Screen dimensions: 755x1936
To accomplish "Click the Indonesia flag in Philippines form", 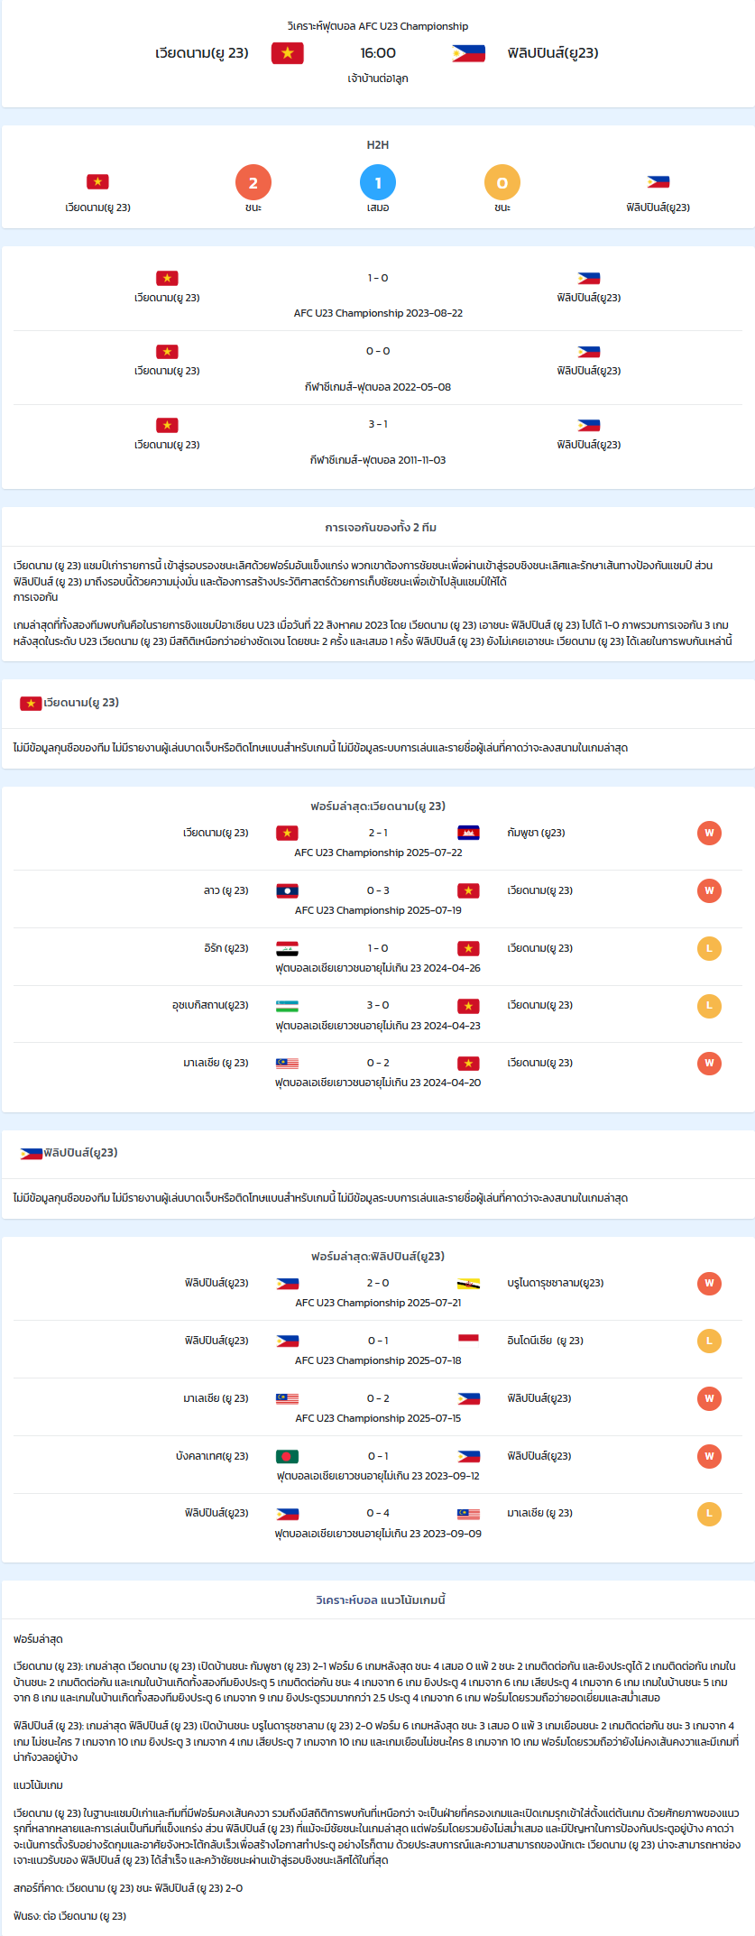I will [x=468, y=1341].
